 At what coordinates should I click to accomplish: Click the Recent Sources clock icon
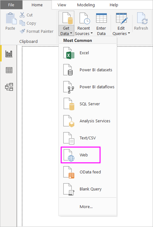pos(85,18)
